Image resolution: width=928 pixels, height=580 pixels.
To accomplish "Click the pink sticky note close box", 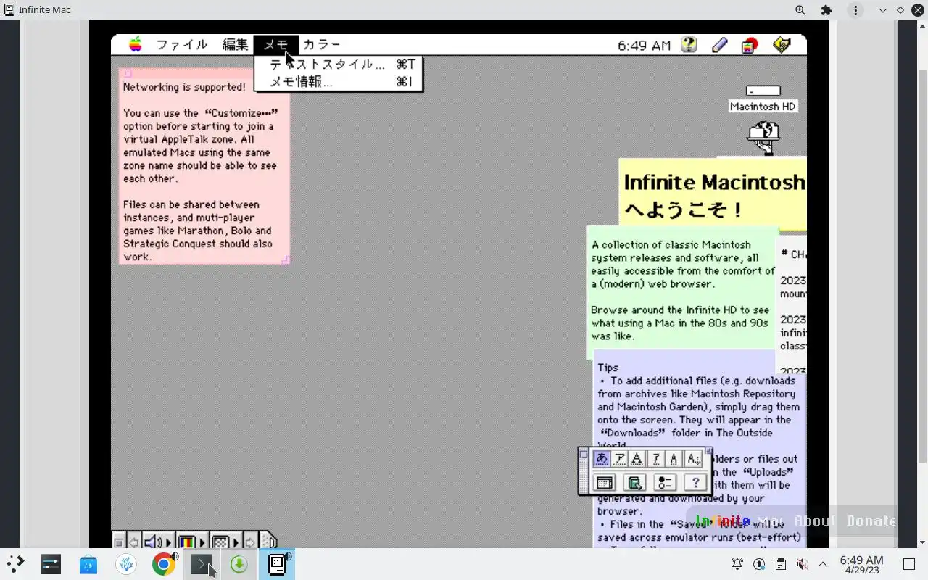I will pos(128,73).
